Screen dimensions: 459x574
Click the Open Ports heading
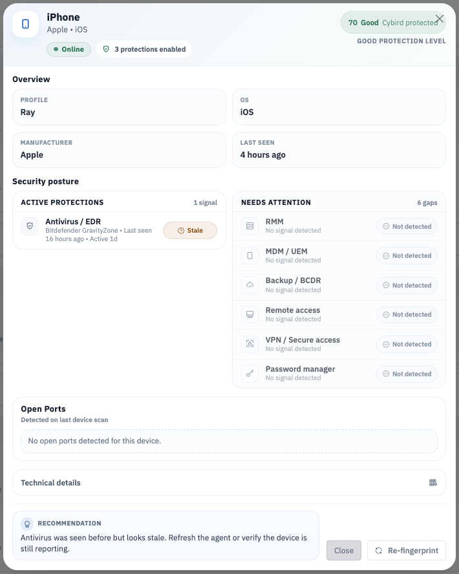43,409
